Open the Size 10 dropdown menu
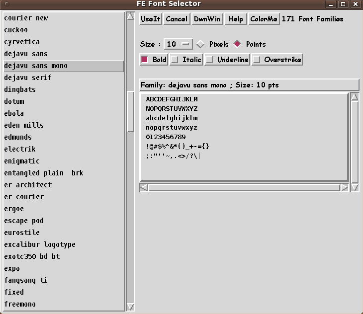The height and width of the screenshot is (314, 363). point(178,44)
